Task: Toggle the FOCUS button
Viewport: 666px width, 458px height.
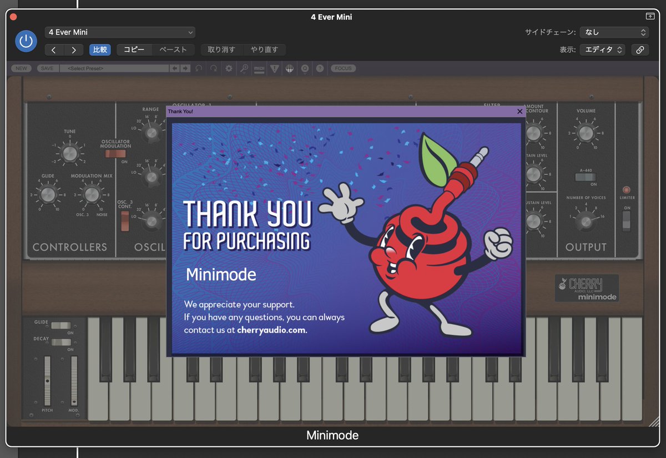Action: (x=343, y=68)
